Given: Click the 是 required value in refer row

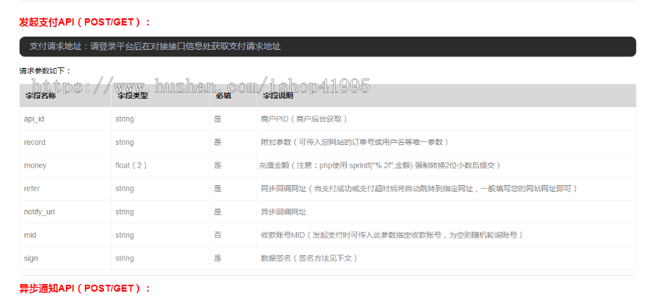Looking at the screenshot, I should (x=218, y=189).
